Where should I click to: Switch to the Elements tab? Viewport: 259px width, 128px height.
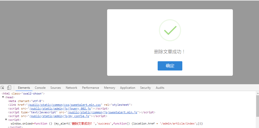[x=24, y=88]
